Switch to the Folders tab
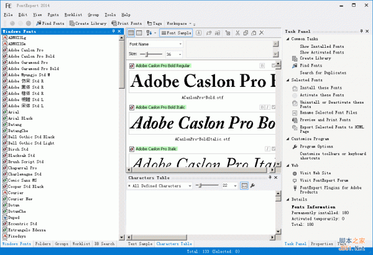The width and height of the screenshot is (373, 255). [x=43, y=244]
